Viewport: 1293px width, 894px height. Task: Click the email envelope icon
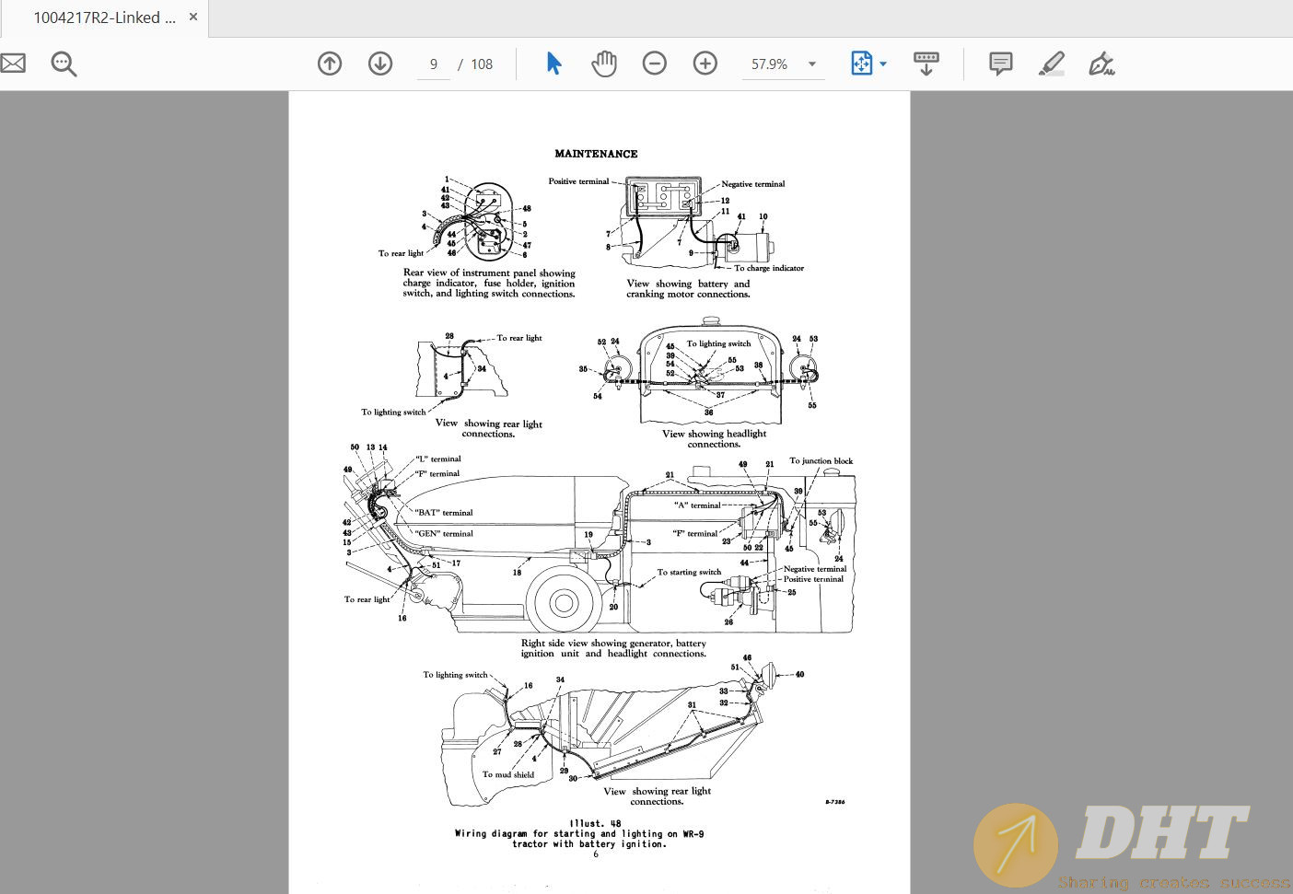click(x=12, y=64)
